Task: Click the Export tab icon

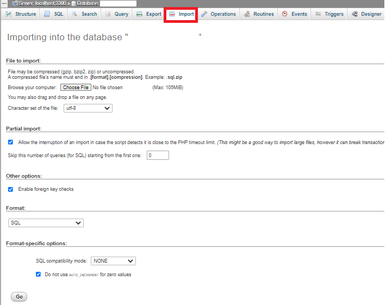Action: (x=140, y=14)
